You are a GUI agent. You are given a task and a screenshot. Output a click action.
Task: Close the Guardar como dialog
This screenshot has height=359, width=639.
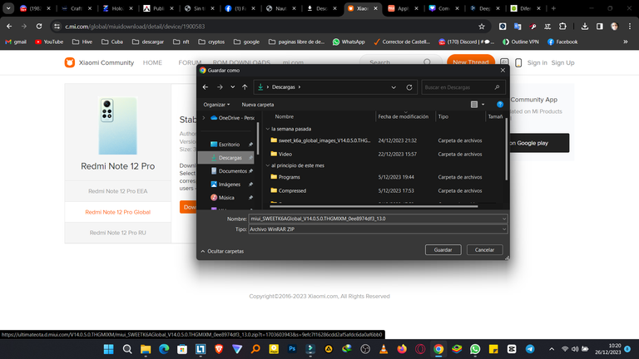pos(503,71)
